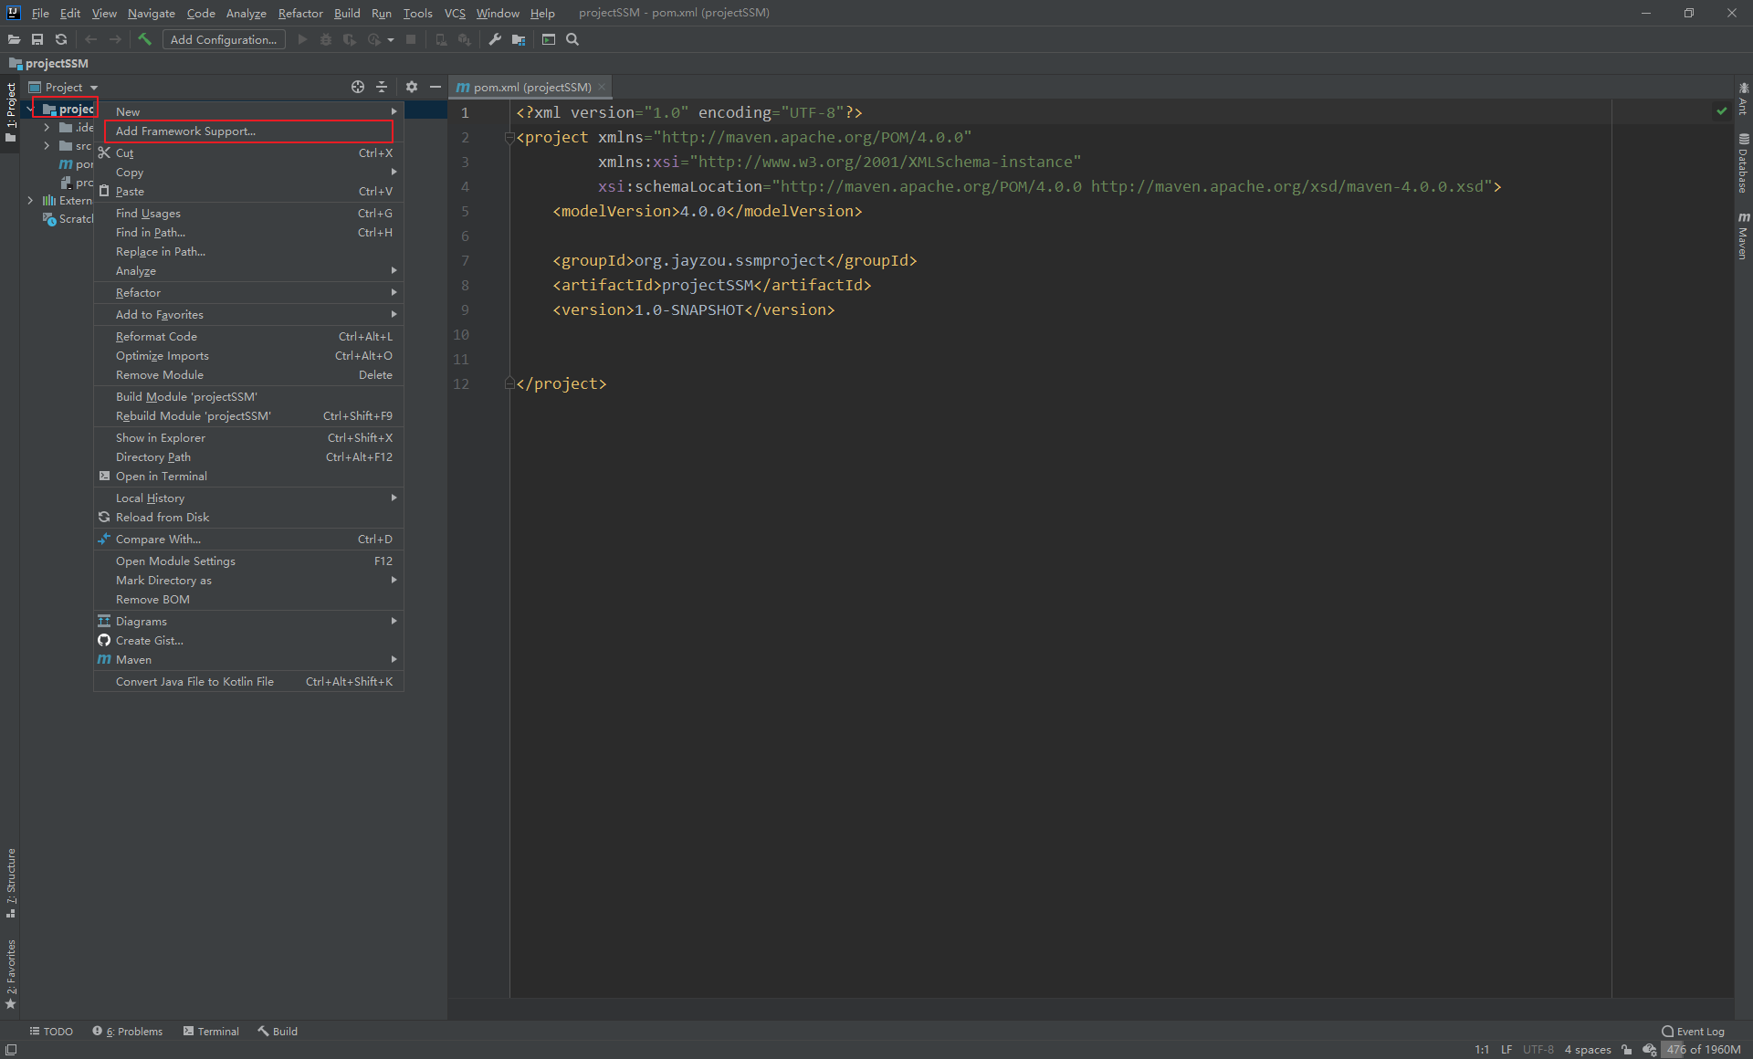Viewport: 1753px width, 1059px height.
Task: Click the Back navigation arrow
Action: tap(90, 39)
